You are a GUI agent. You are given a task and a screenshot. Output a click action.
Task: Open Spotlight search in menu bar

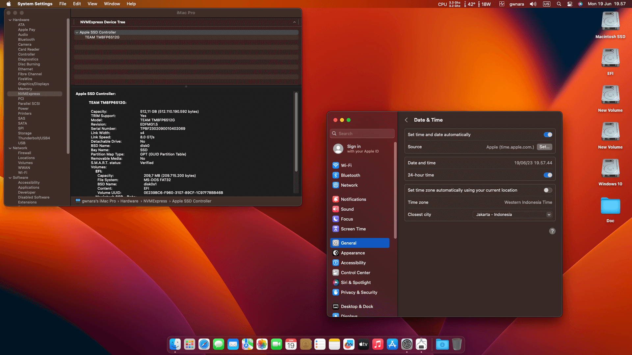(559, 4)
